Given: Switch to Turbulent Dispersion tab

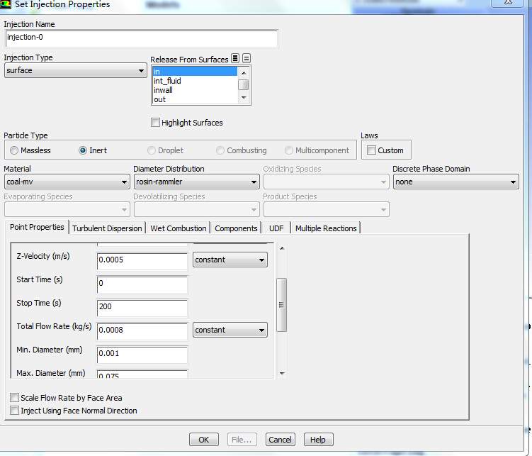Looking at the screenshot, I should (x=107, y=228).
